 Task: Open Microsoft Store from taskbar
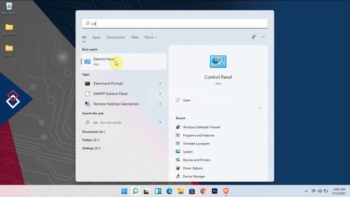(x=192, y=192)
